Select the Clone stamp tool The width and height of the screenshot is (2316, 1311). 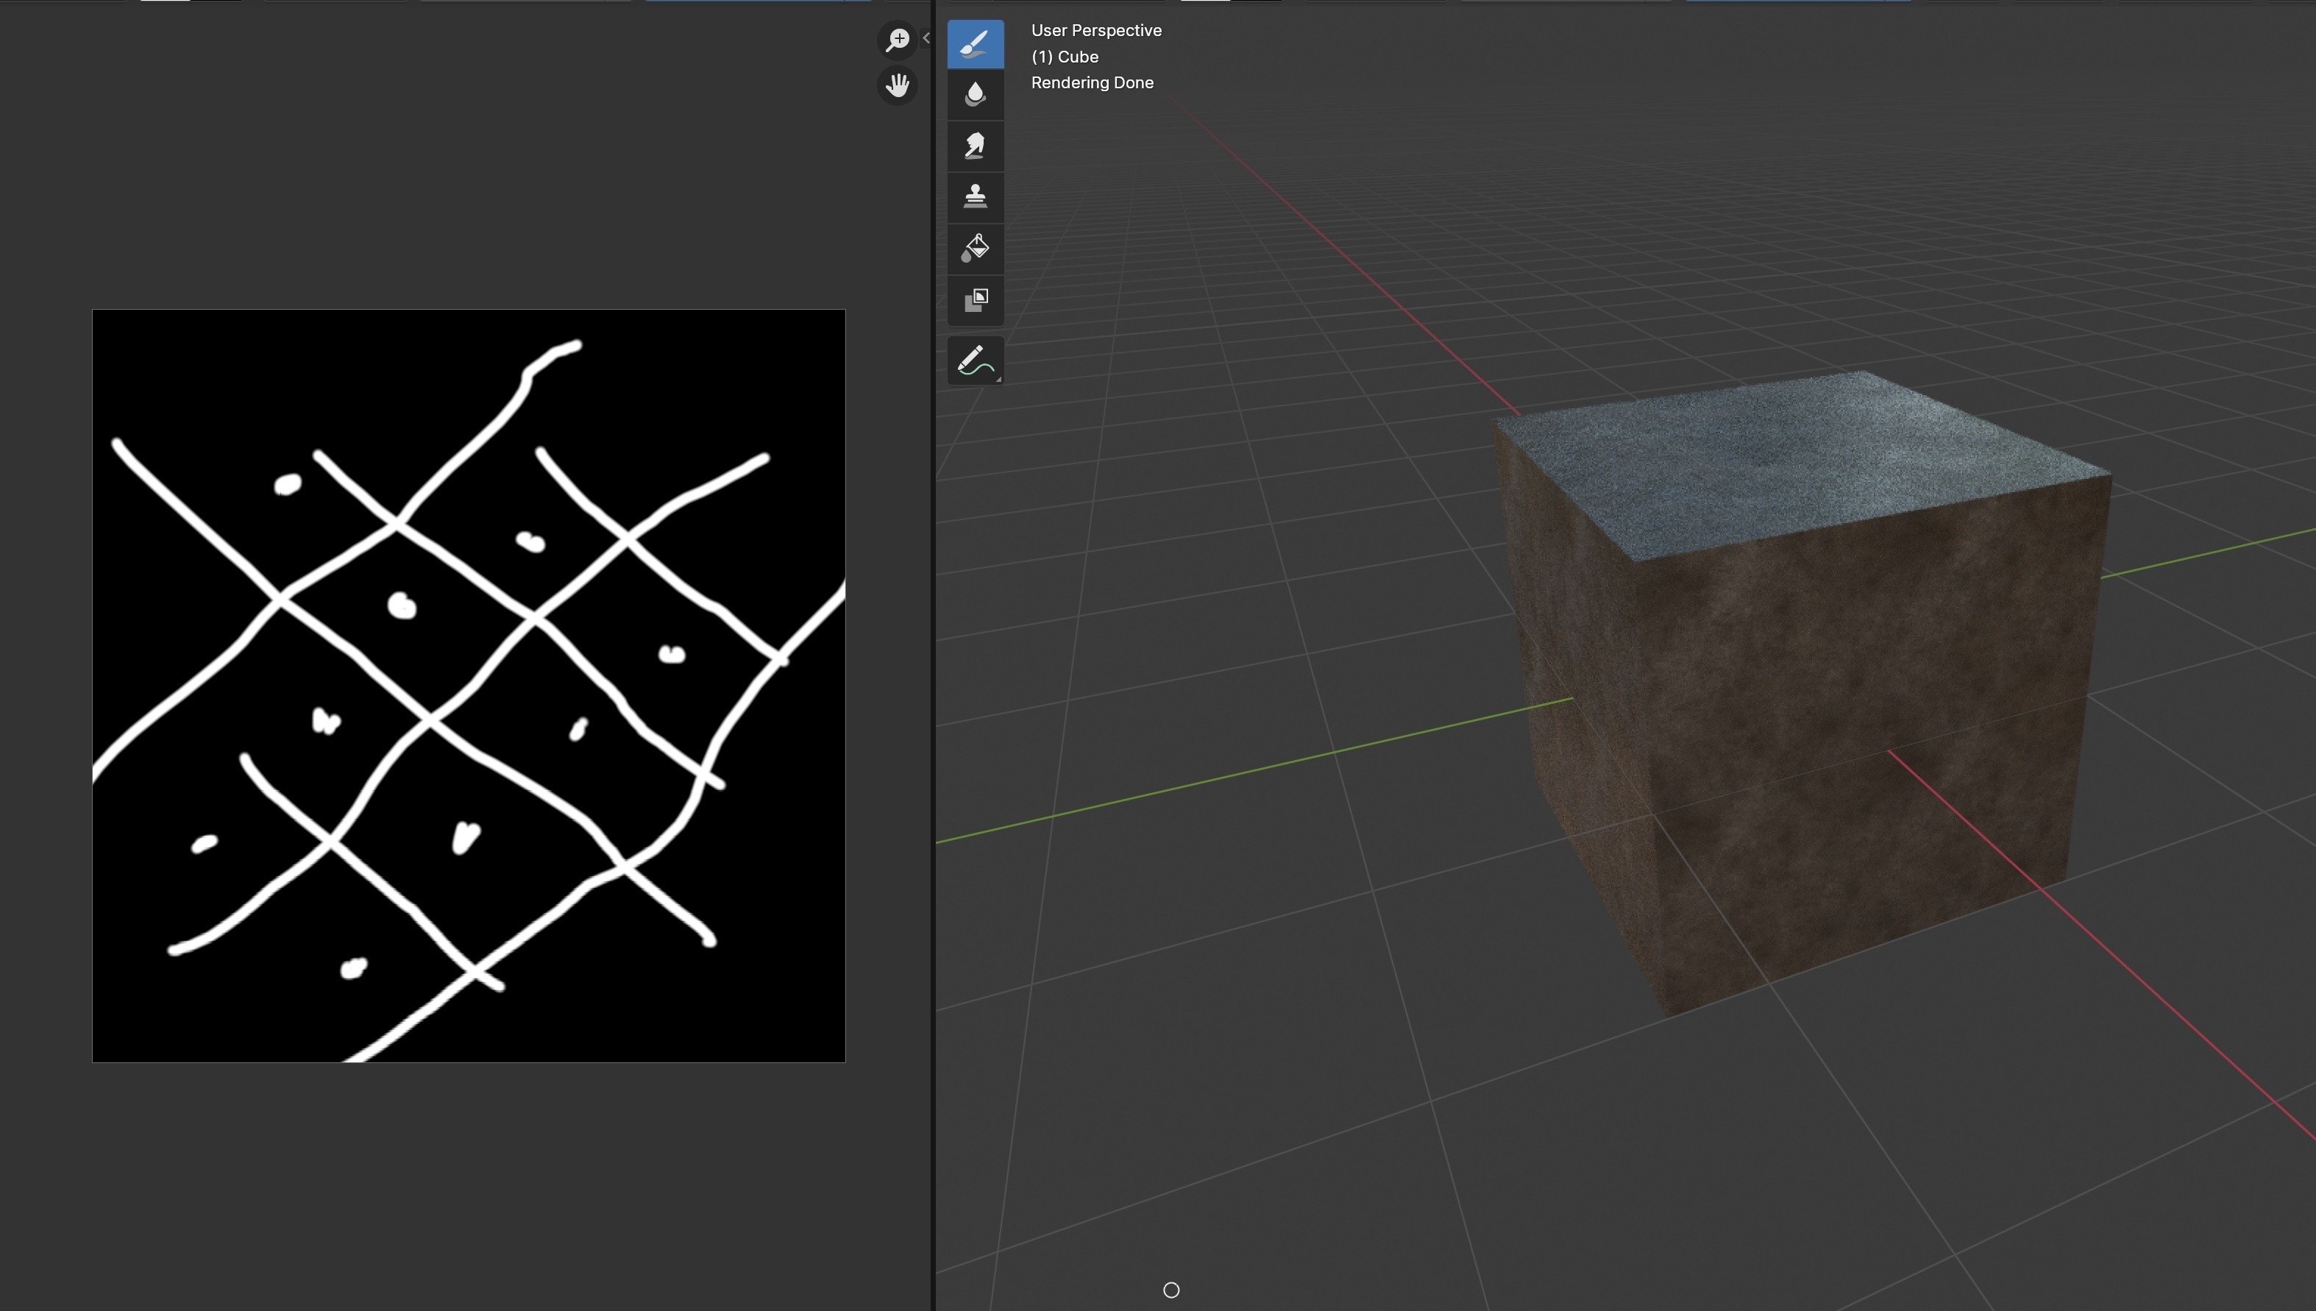[976, 197]
